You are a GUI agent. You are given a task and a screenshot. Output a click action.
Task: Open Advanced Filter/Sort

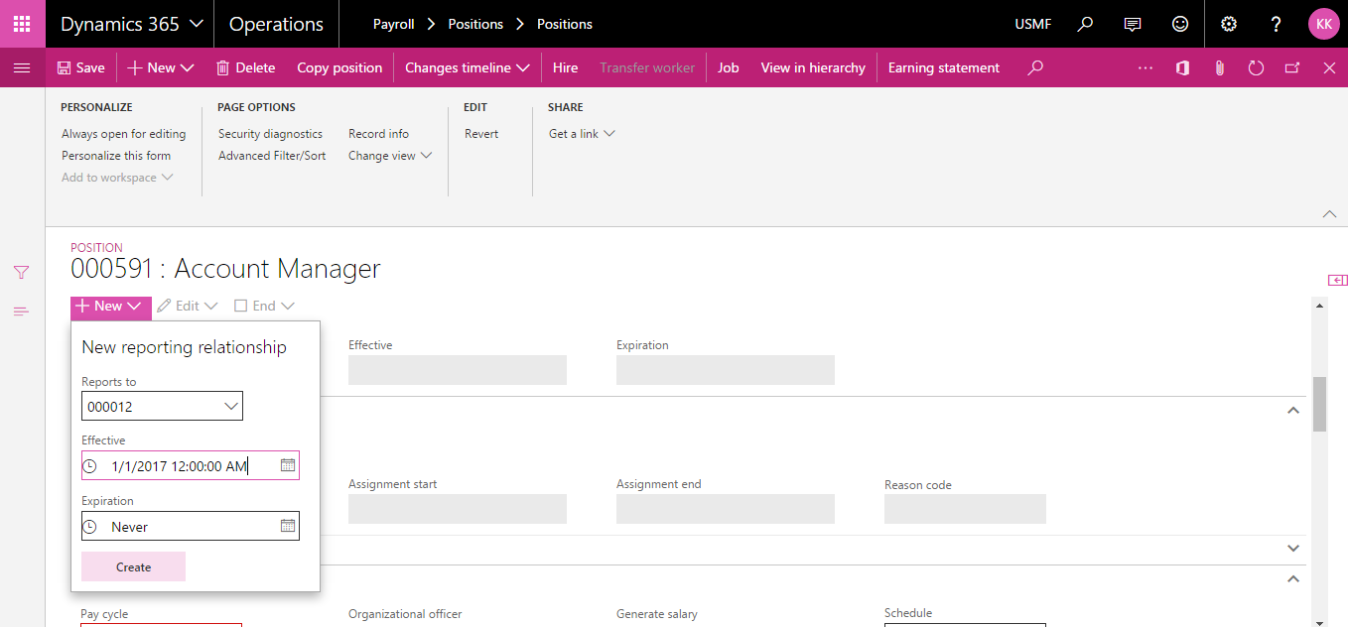[x=272, y=156]
